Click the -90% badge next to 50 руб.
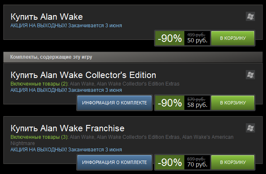Viewport: 266px width, 174px height. 170,38
